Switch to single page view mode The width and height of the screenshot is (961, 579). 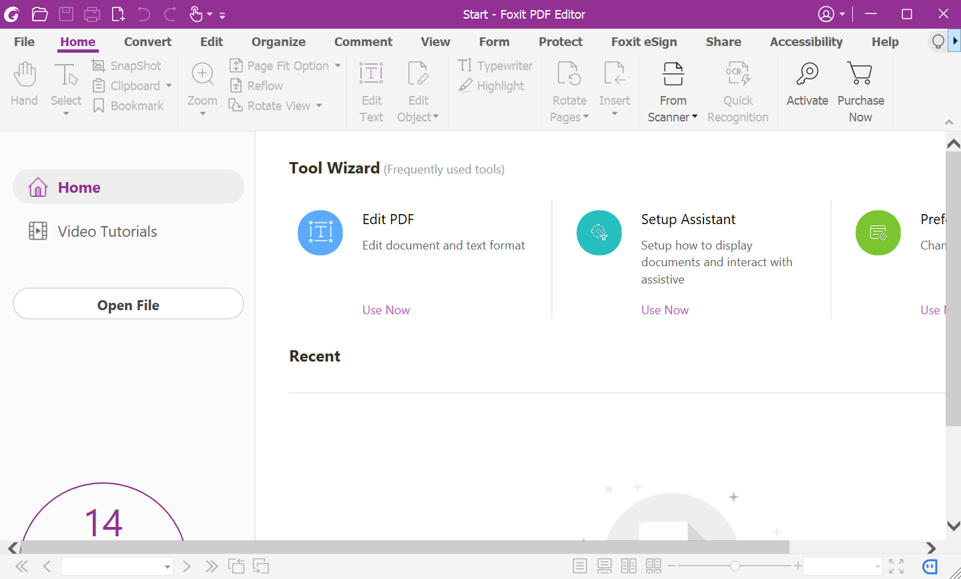point(580,566)
